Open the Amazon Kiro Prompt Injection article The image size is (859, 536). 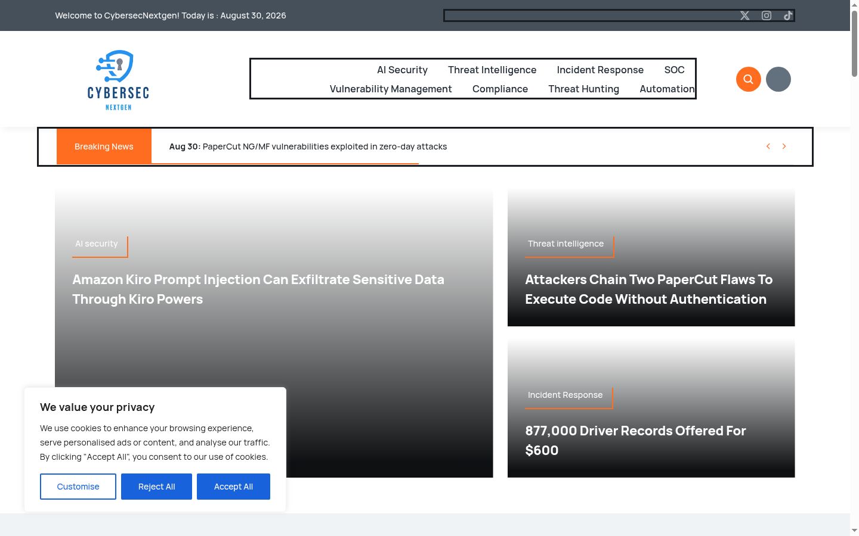click(x=258, y=289)
